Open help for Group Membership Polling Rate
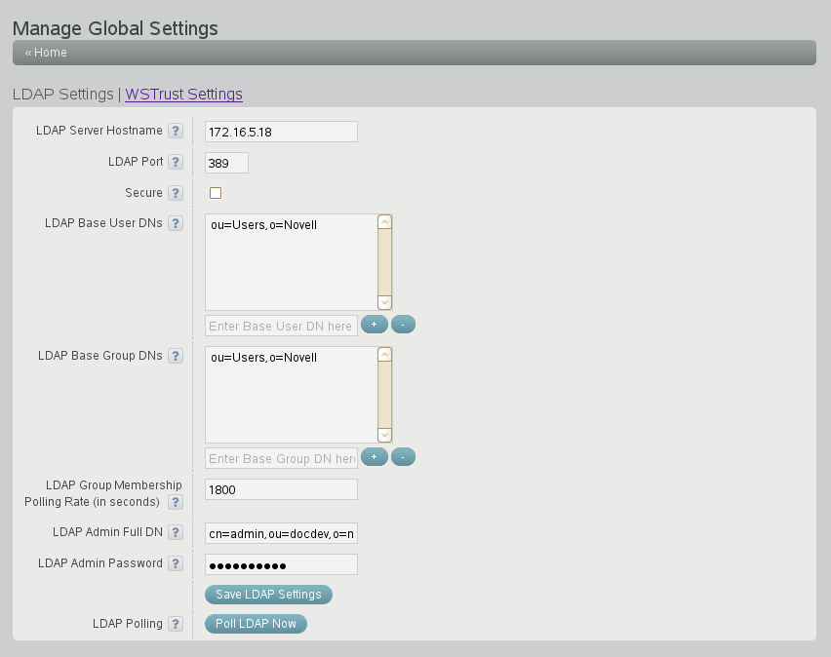 click(x=176, y=502)
